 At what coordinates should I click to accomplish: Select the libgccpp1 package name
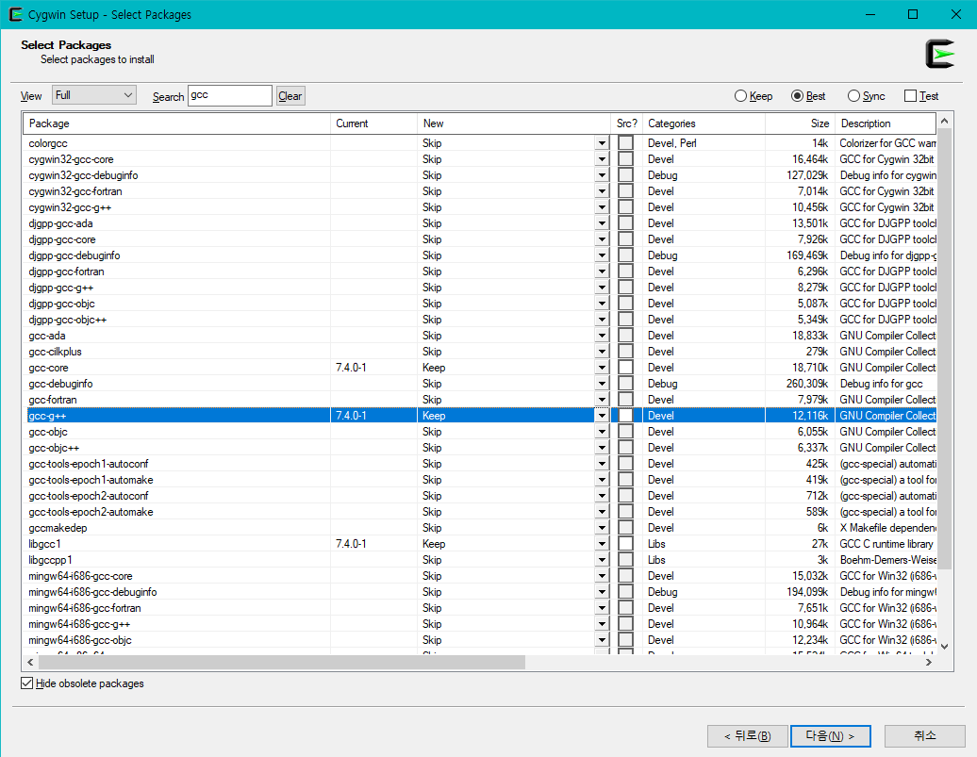(51, 559)
